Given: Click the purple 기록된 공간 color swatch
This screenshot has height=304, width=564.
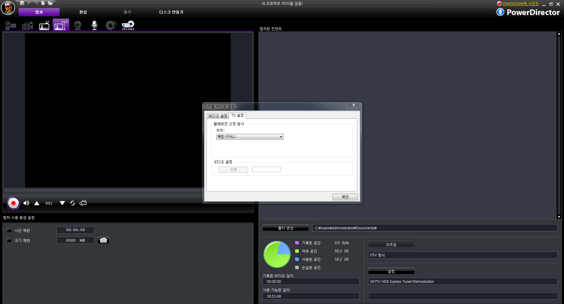Looking at the screenshot, I should (x=297, y=243).
